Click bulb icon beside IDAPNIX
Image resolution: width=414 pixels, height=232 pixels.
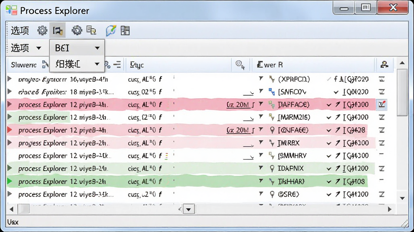(272, 168)
